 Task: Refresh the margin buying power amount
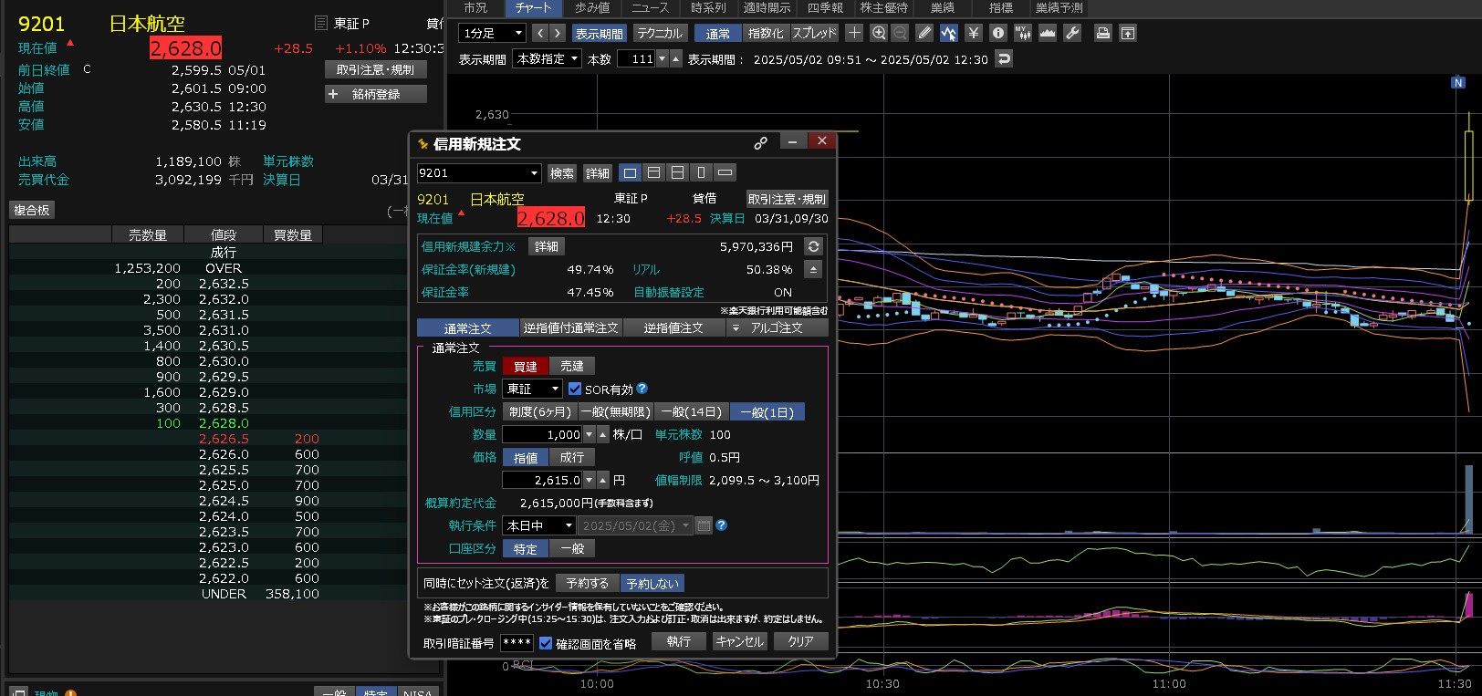click(x=813, y=246)
